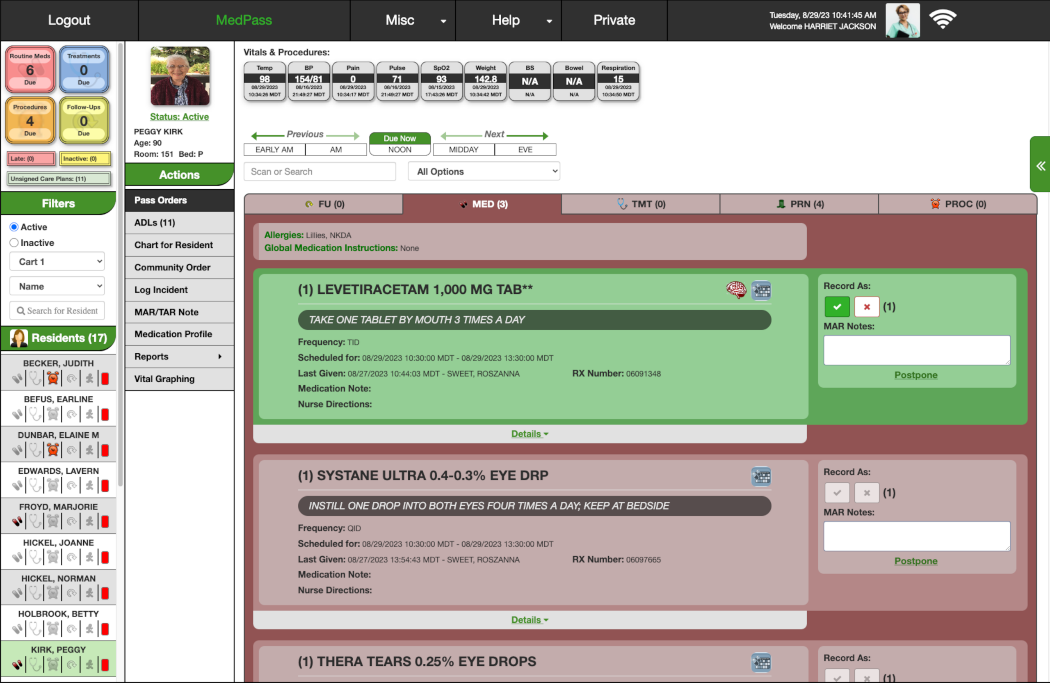Click pill icon under Froyd, Marjorie

[17, 521]
